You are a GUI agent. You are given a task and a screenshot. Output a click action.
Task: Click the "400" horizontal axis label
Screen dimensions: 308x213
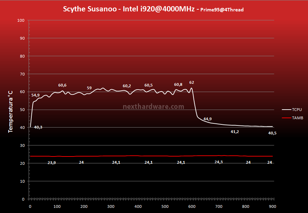click(138, 206)
